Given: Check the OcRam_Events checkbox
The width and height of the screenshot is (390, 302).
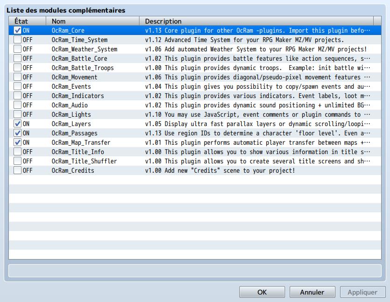Looking at the screenshot, I should tap(17, 86).
